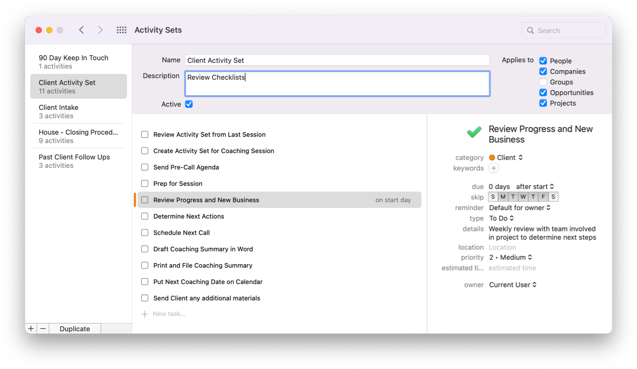Image resolution: width=637 pixels, height=369 pixels.
Task: Click the Duplicate button
Action: coord(75,328)
